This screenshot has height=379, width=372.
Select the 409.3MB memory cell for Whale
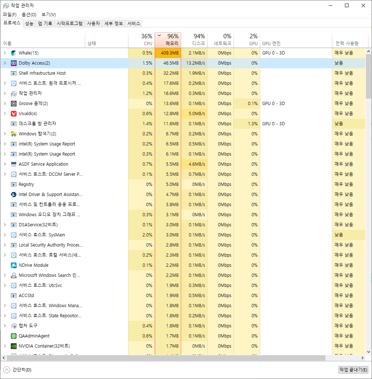tap(168, 53)
